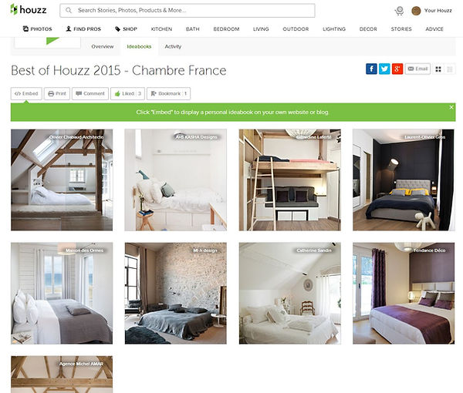Focus the search stories and photos field
This screenshot has height=393, width=463.
188,10
